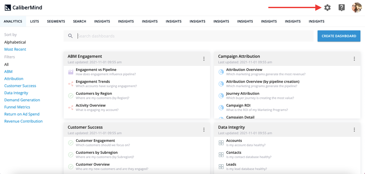
Task: Click the Attribution Overview donut icon
Action: click(221, 72)
